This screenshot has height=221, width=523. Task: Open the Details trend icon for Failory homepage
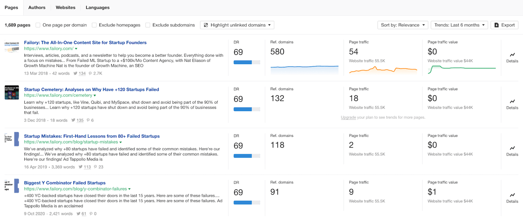click(512, 55)
